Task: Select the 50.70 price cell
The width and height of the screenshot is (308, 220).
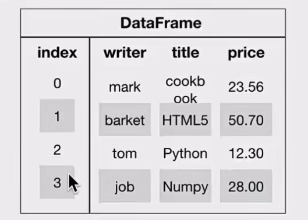Action: tap(246, 120)
